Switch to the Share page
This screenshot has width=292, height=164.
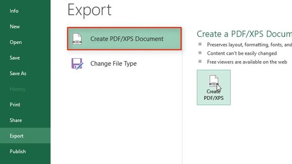click(x=25, y=120)
